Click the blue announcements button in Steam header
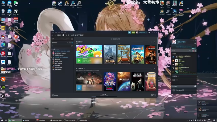Viewport: 217px width, 122px height. point(129,33)
